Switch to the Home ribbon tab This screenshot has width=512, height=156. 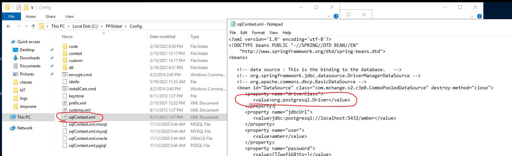coord(31,16)
